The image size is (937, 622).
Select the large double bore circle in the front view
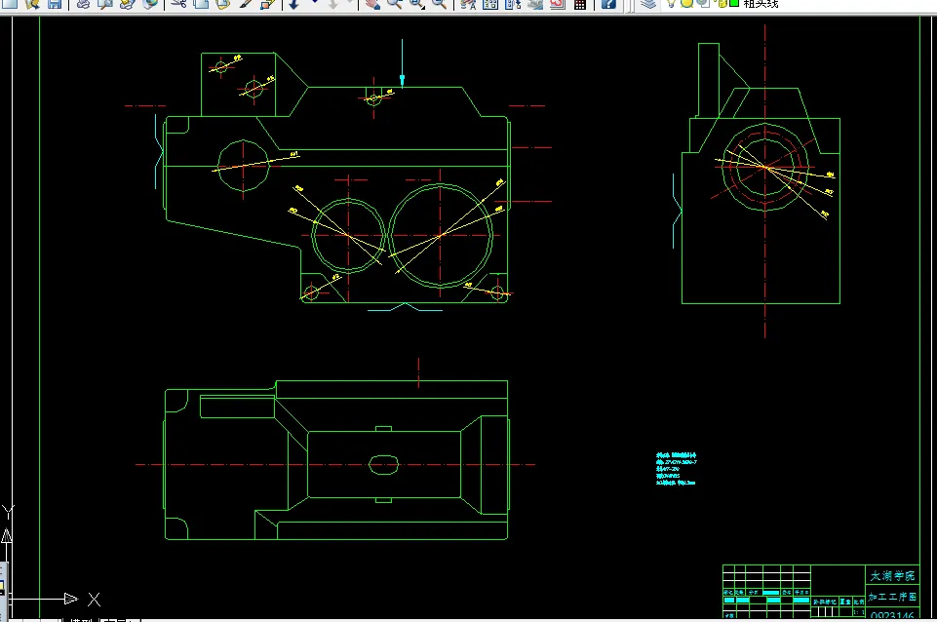pyautogui.click(x=441, y=235)
